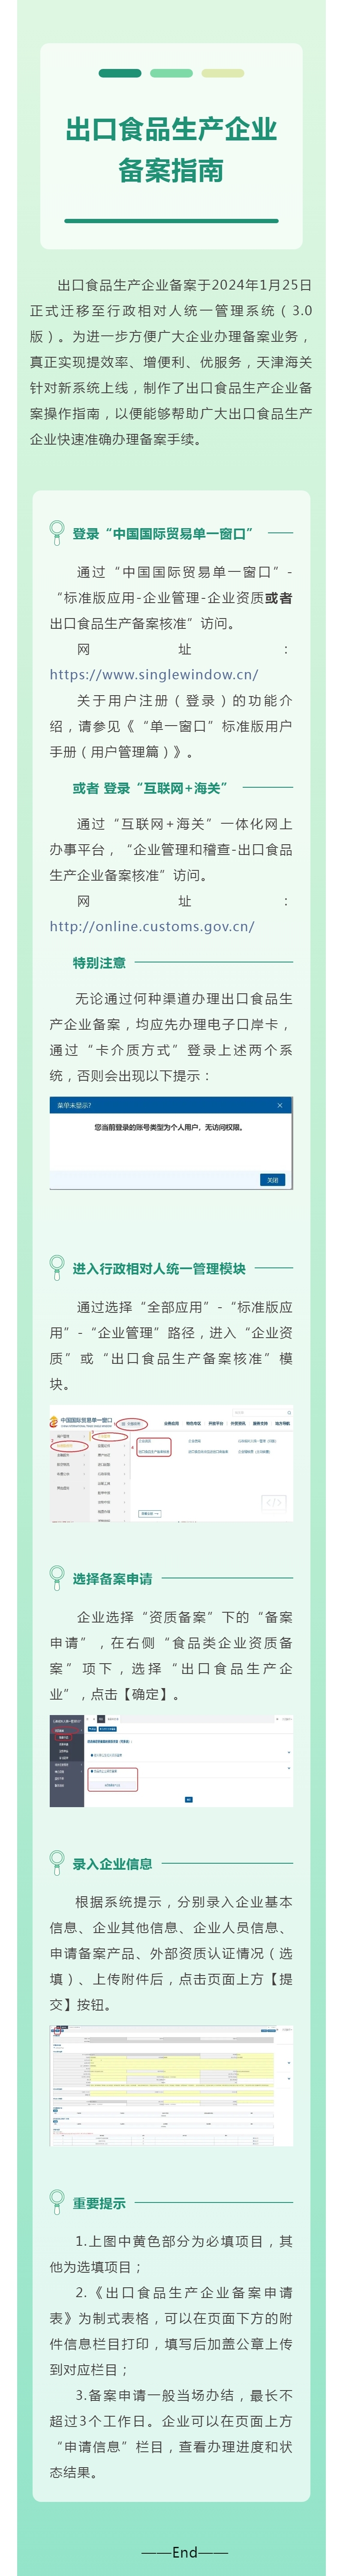Image resolution: width=343 pixels, height=2576 pixels.
Task: Choose the circled 标准版应用 item in the left menu
Action: [x=64, y=1446]
